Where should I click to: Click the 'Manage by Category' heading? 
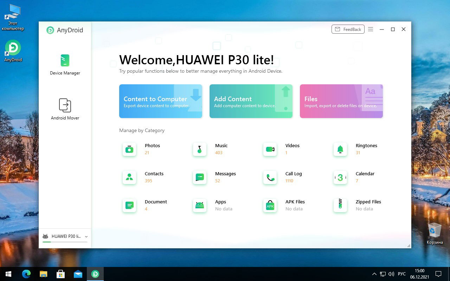[x=142, y=130]
